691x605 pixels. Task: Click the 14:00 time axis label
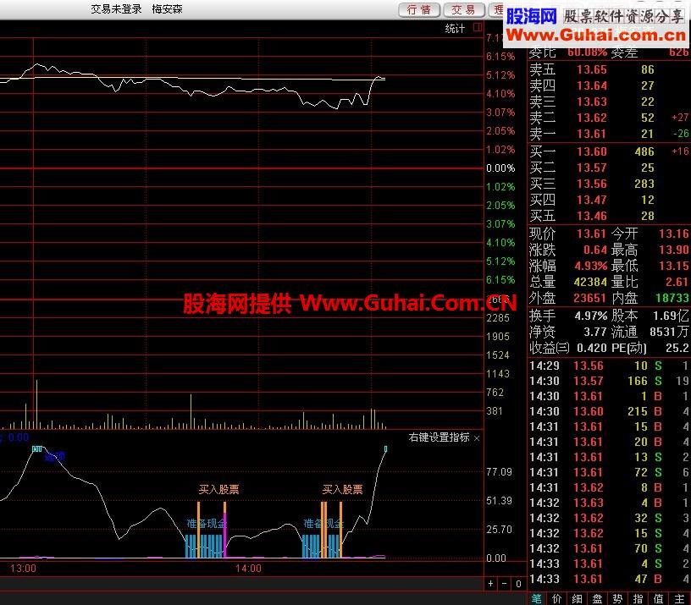(249, 569)
